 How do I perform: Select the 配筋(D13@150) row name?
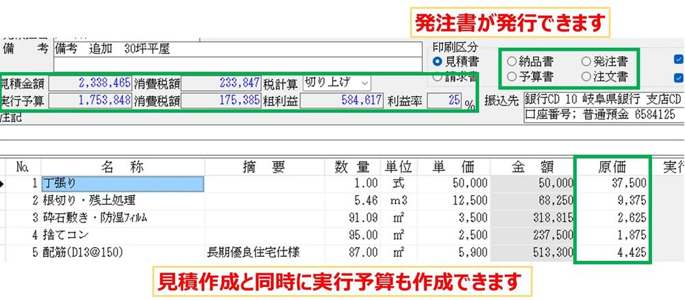click(x=123, y=253)
